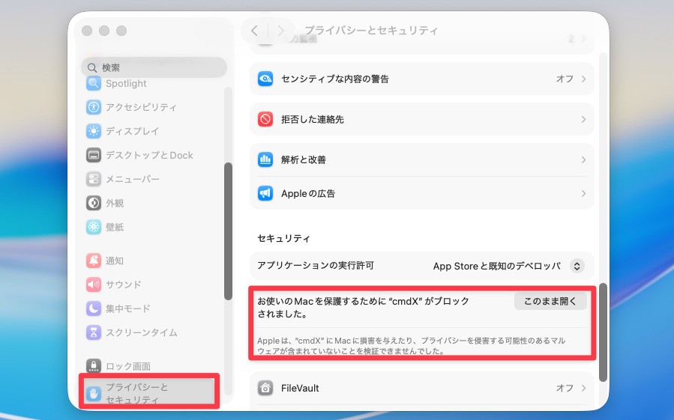
Task: Click the オフ value for FileVault
Action: point(565,389)
